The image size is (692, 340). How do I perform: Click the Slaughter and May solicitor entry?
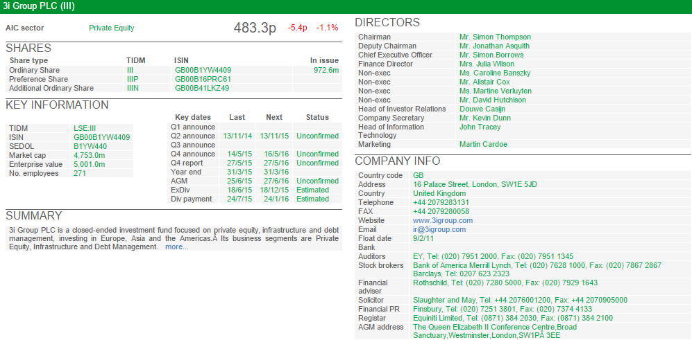coord(520,301)
